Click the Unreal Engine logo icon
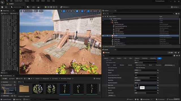The image size is (181, 101). click(3, 2)
